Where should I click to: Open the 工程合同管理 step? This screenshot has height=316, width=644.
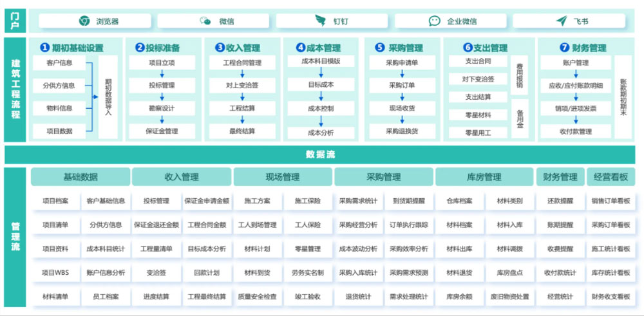242,63
